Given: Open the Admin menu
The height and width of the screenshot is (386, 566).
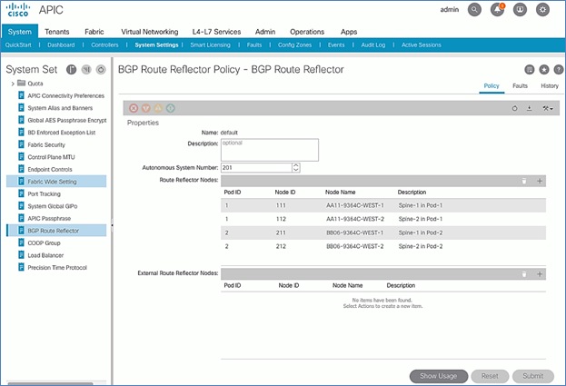Looking at the screenshot, I should pos(265,32).
